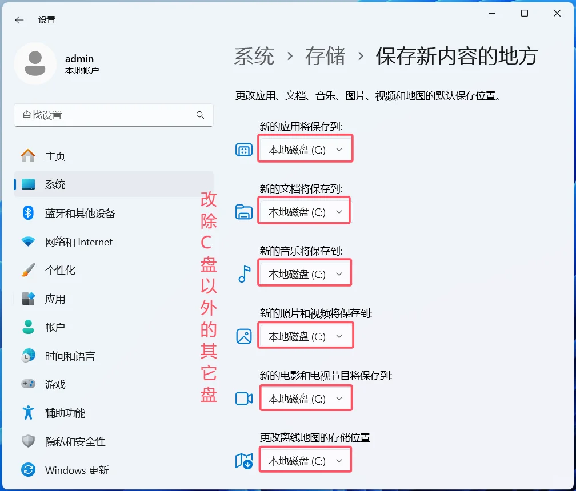The width and height of the screenshot is (576, 491).
Task: Click the document folder icon for new documents
Action: 244,211
